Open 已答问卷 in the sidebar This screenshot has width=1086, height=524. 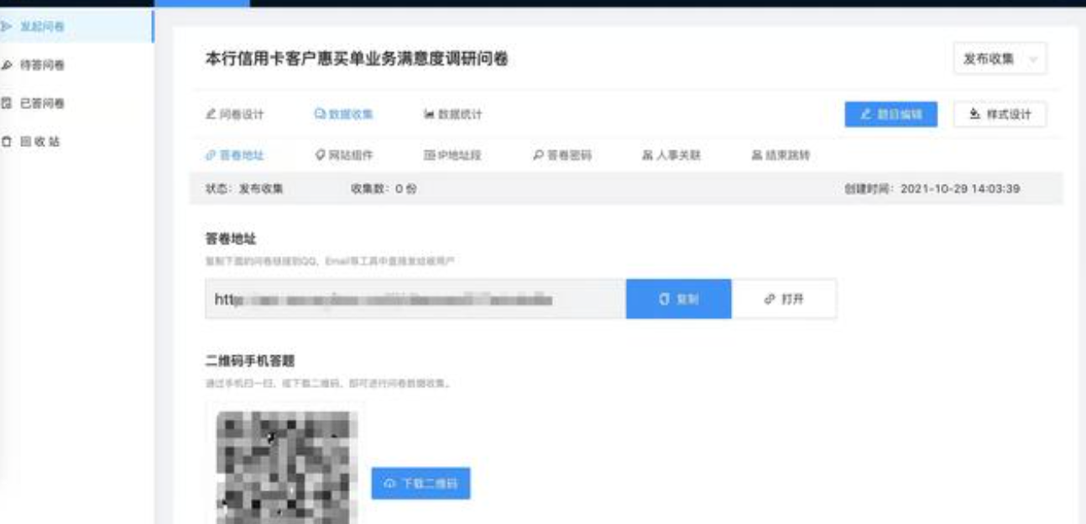(42, 102)
